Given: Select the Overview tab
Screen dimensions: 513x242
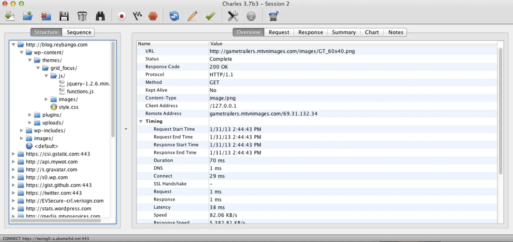Looking at the screenshot, I should point(248,32).
